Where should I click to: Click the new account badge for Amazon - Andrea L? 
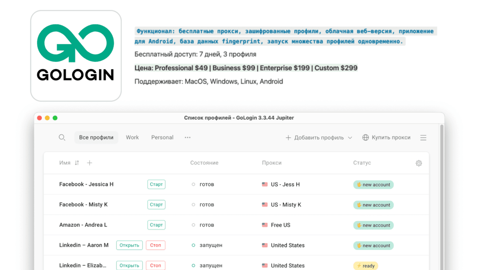point(373,225)
